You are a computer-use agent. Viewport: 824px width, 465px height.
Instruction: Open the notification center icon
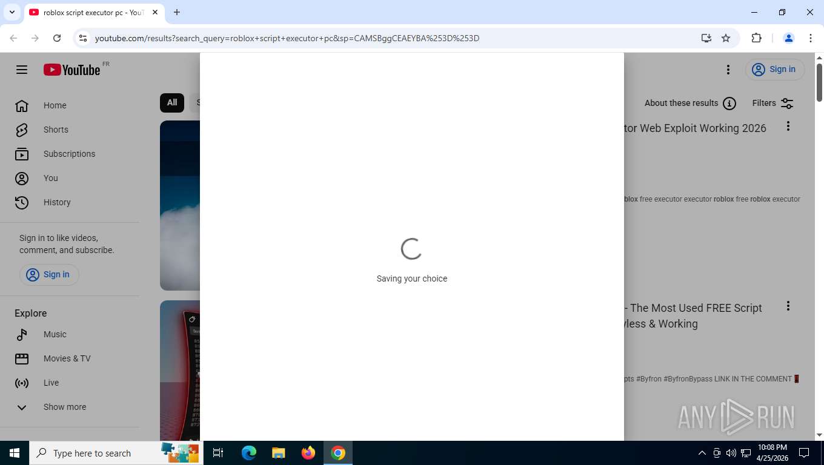pyautogui.click(x=804, y=453)
